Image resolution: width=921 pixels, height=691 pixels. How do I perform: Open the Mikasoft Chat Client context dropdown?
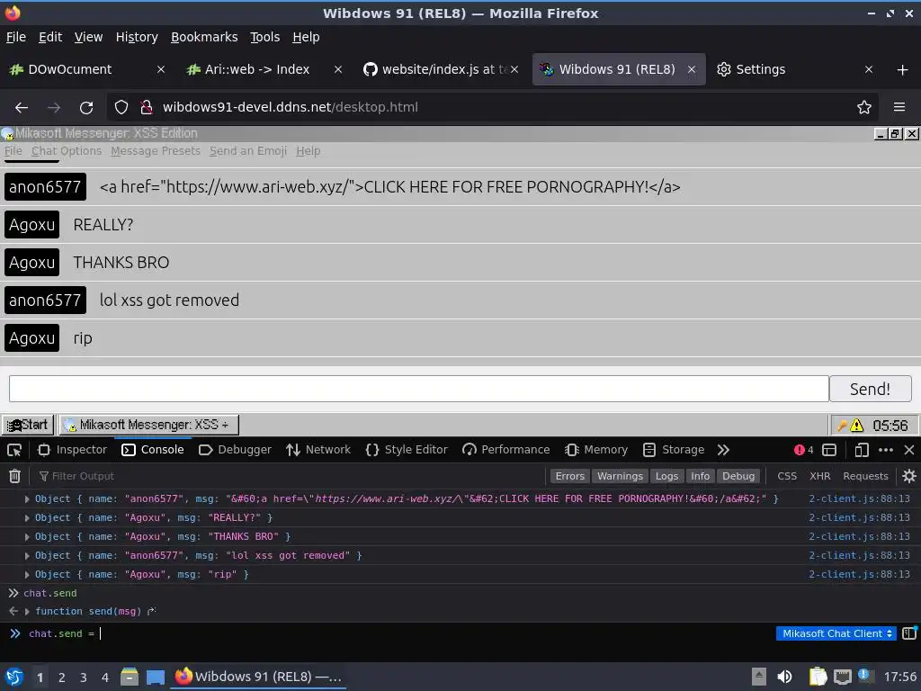836,633
